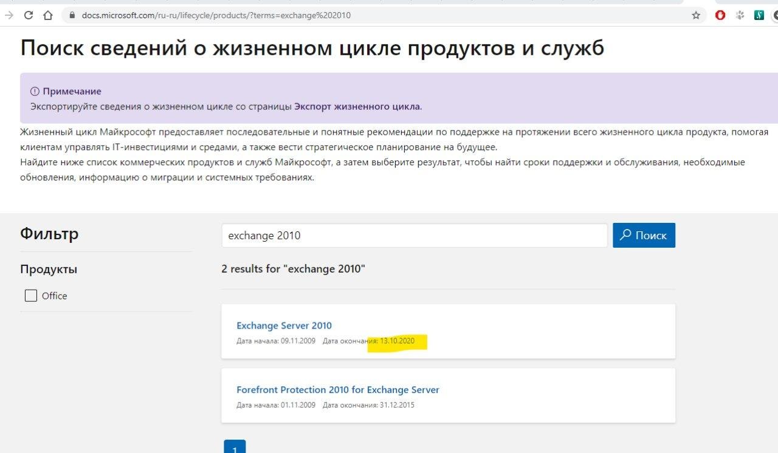Open Экспорт жизненного цикла link
Viewport: 778px width, 453px height.
click(357, 106)
